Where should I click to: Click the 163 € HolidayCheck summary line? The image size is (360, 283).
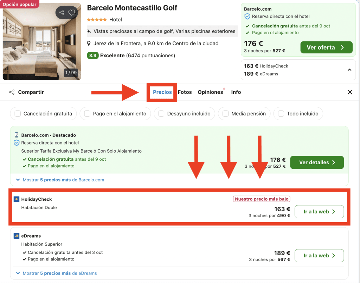(x=266, y=66)
